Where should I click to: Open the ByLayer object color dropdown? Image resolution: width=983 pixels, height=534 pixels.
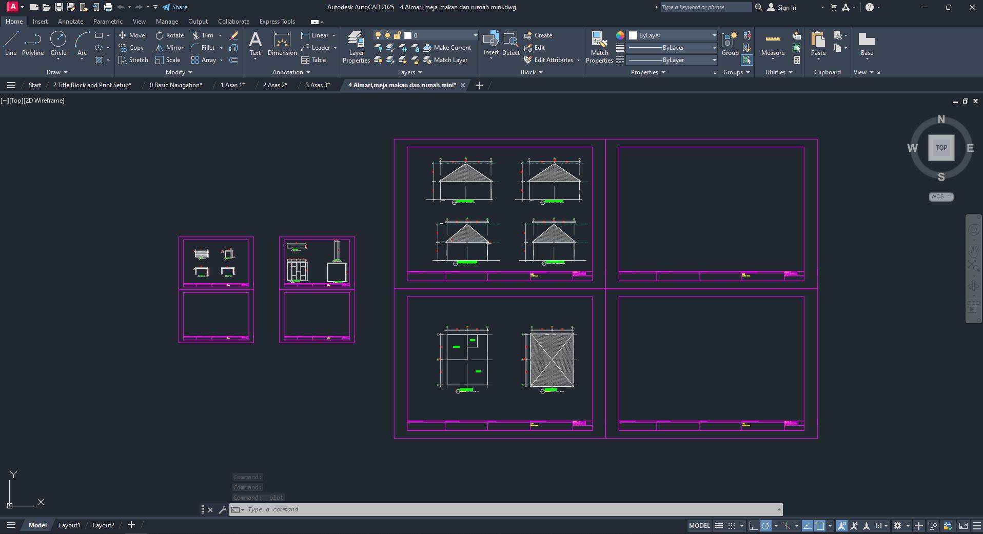(673, 35)
